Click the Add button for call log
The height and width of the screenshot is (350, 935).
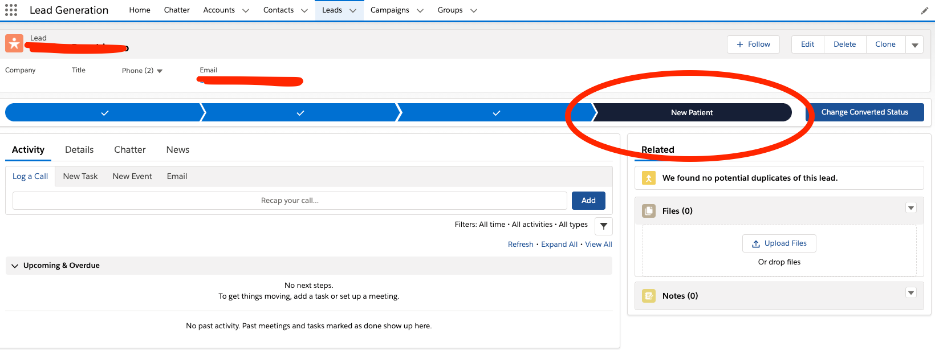[588, 201]
